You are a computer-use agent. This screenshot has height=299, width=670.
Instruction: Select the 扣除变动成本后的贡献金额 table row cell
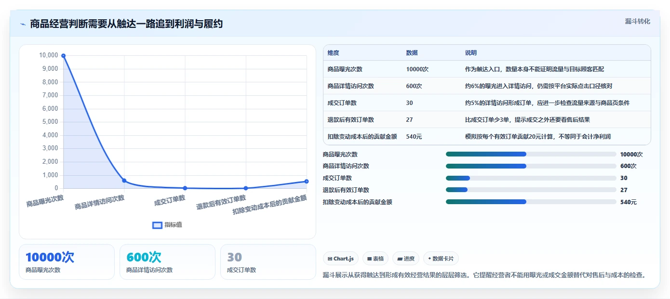pos(362,137)
